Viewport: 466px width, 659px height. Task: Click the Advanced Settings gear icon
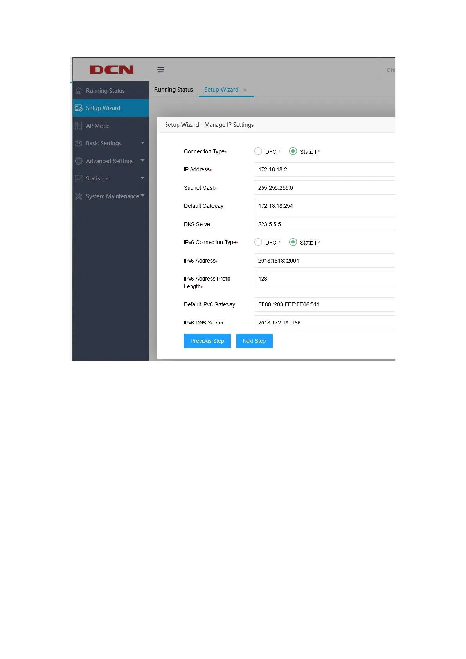79,161
